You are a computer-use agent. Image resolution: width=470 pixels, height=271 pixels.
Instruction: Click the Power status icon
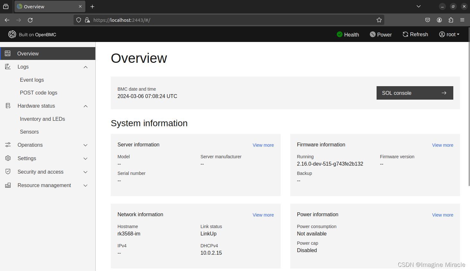(373, 34)
